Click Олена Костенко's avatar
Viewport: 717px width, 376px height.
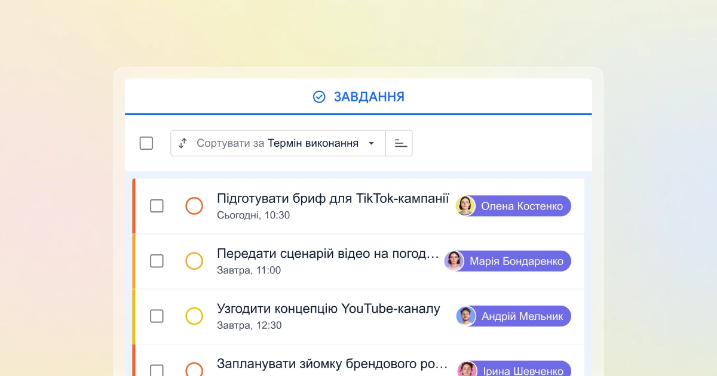pos(465,206)
